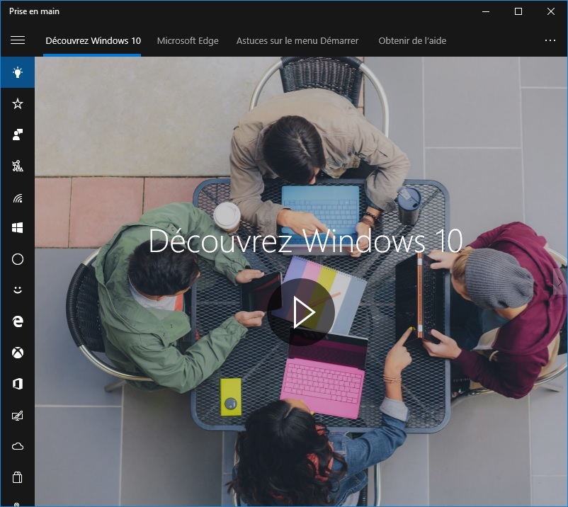Open the setup figure icon section

coord(18,166)
